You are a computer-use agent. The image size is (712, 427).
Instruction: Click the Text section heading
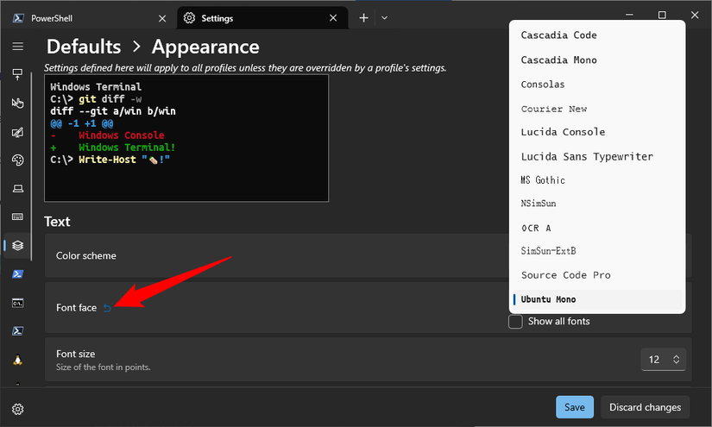coord(57,222)
